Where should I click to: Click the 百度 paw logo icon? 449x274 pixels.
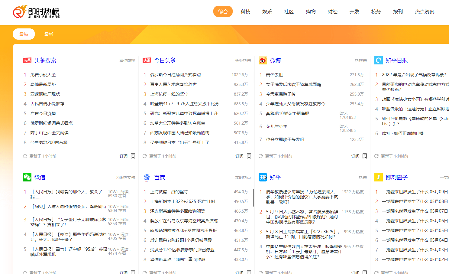coord(147,177)
